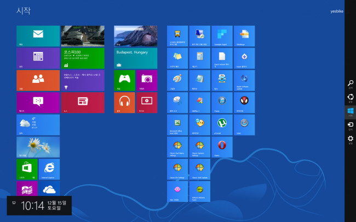356x222 pixels.
Task: Open the Camera tile
Action: [146, 80]
